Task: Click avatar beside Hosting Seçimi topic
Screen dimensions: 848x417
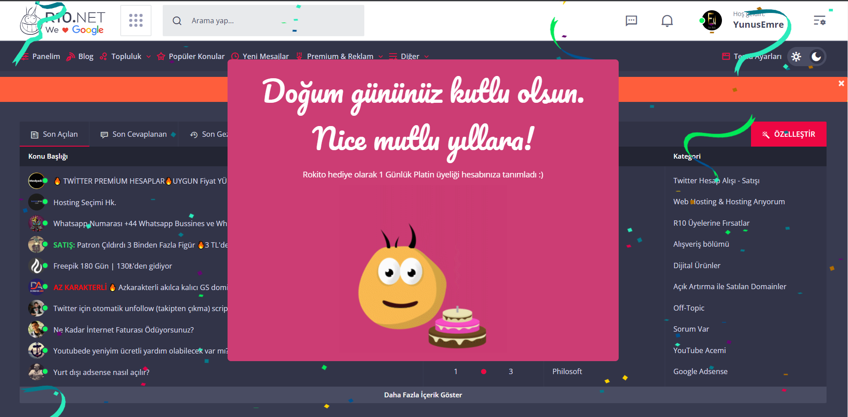Action: (36, 202)
